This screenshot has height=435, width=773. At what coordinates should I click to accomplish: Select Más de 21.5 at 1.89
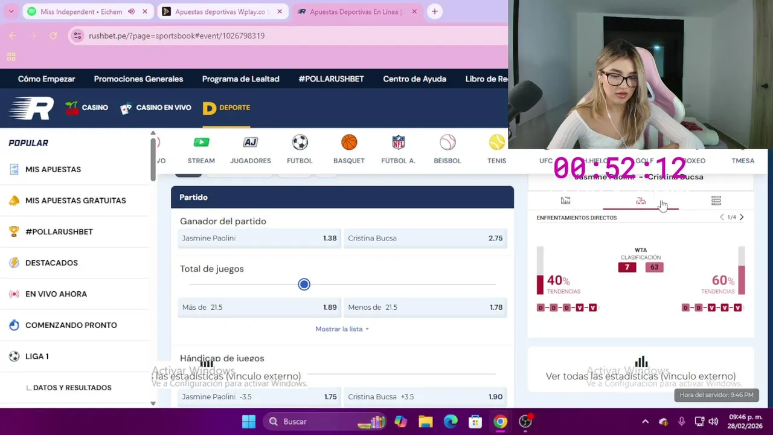point(259,308)
